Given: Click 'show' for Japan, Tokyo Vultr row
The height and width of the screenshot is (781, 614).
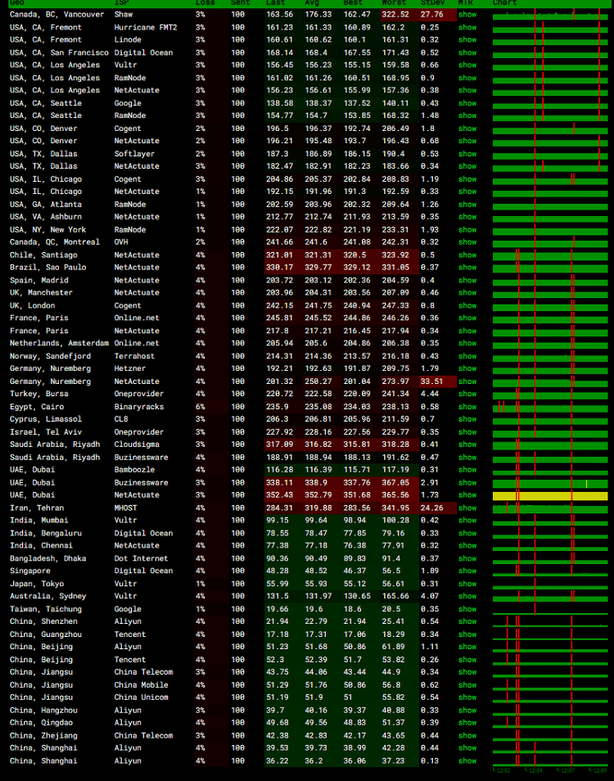Looking at the screenshot, I should [x=467, y=584].
